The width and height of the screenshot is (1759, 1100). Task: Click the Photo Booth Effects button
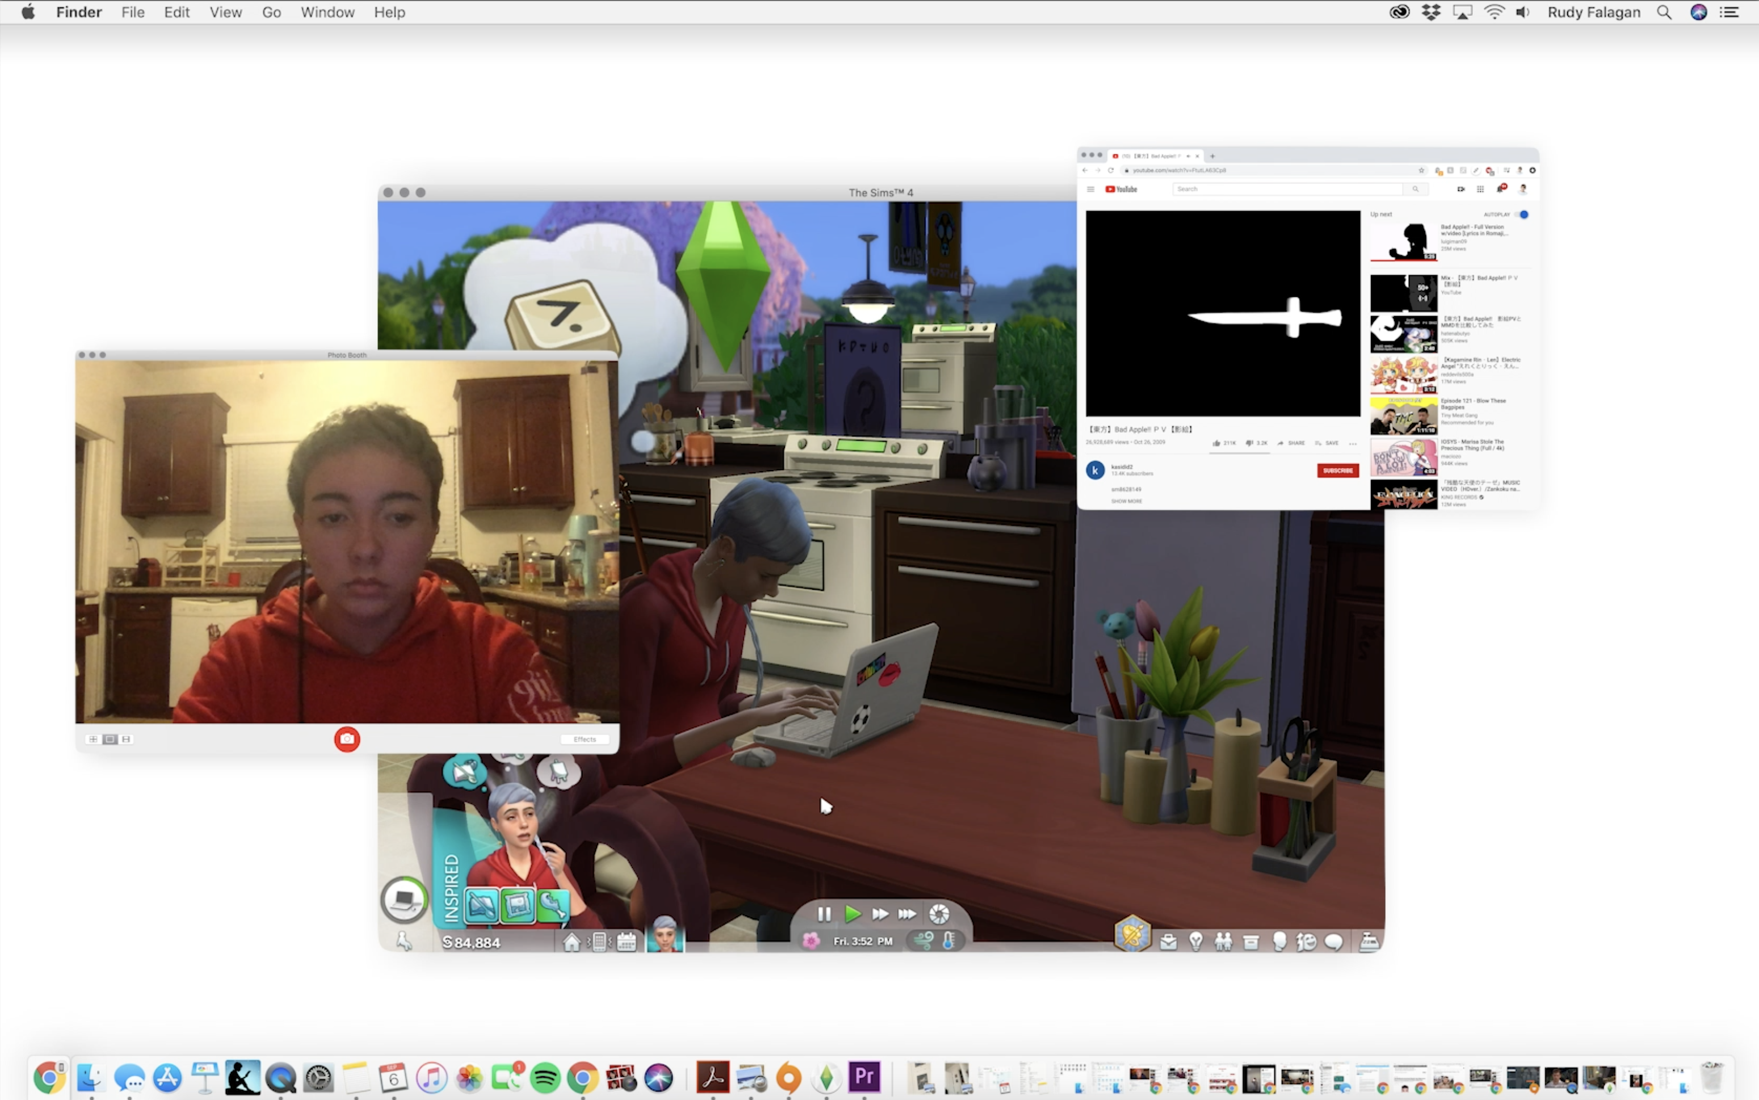[x=584, y=739]
